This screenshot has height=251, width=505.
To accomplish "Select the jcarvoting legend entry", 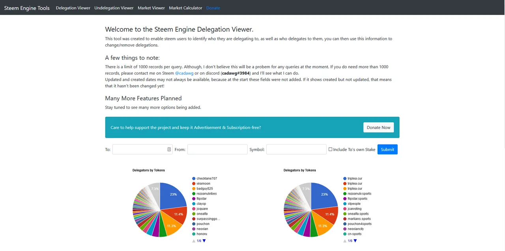I will 352,209.
